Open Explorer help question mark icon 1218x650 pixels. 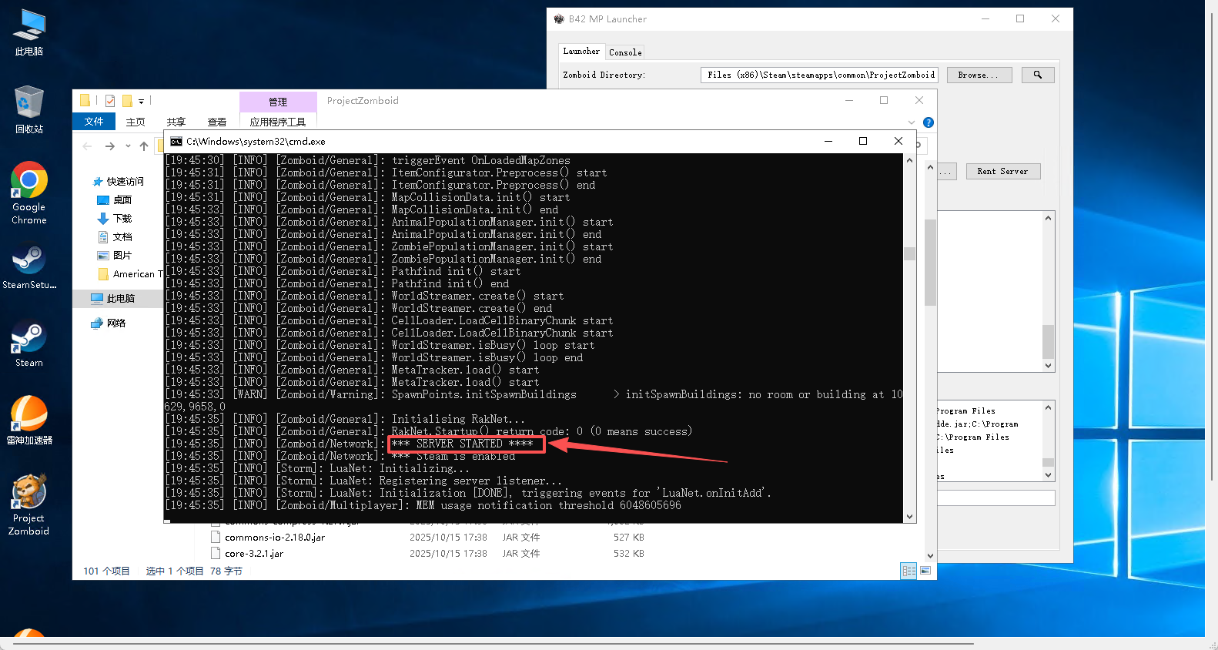928,122
